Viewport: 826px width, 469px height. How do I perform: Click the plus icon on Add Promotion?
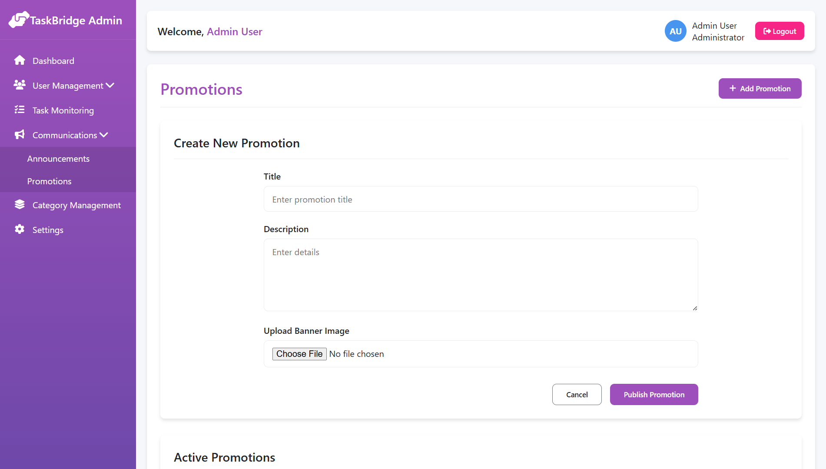[732, 88]
